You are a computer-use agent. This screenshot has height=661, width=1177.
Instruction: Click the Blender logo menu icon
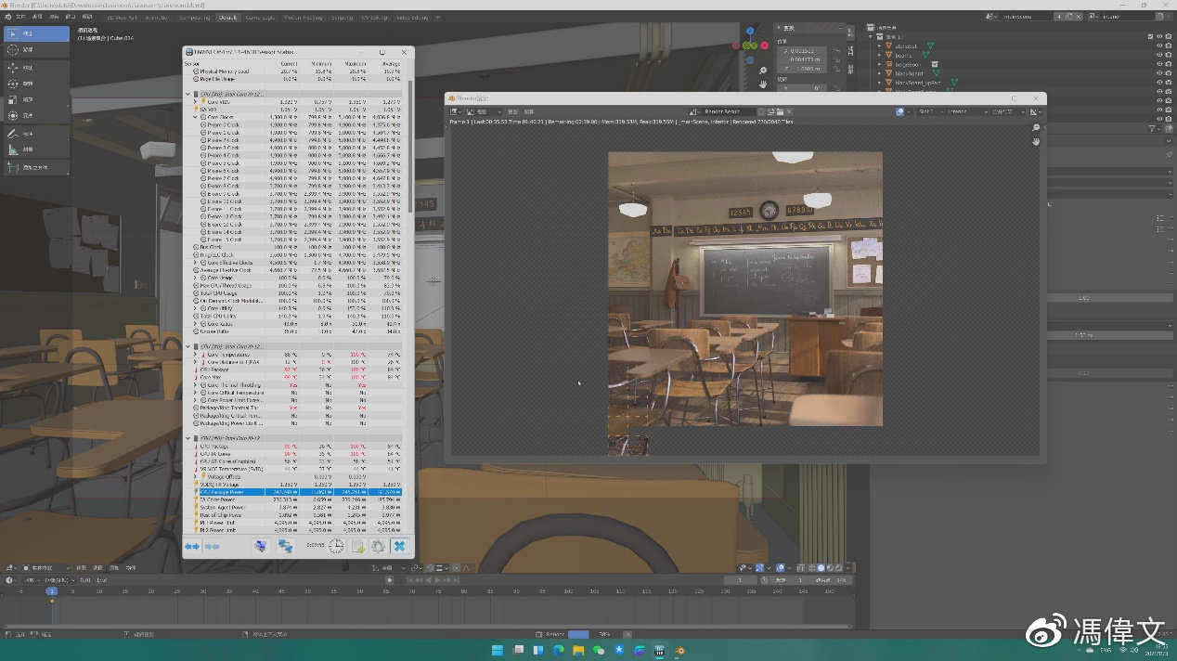(x=7, y=17)
